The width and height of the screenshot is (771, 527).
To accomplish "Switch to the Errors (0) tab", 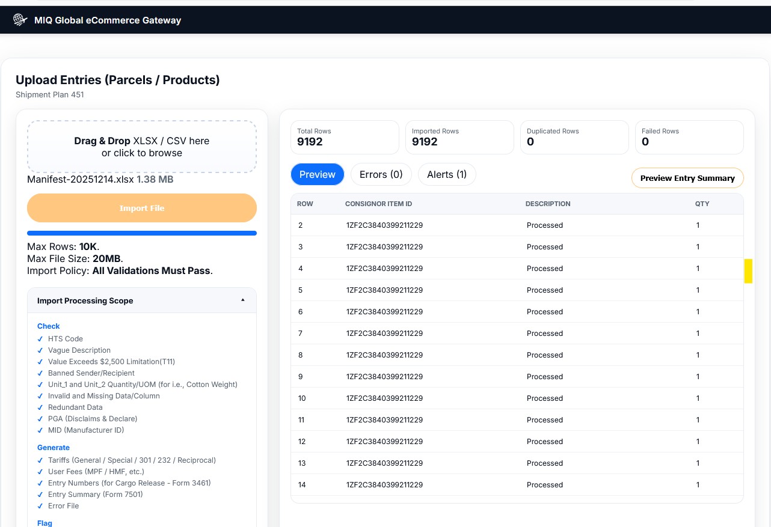I will pos(381,174).
